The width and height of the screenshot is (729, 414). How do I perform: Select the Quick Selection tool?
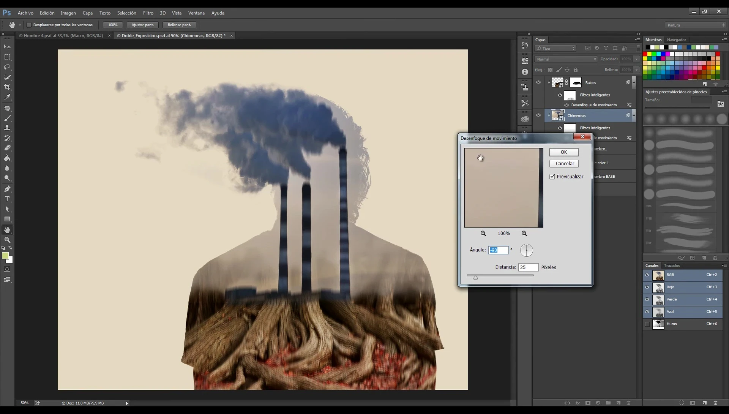pyautogui.click(x=7, y=77)
